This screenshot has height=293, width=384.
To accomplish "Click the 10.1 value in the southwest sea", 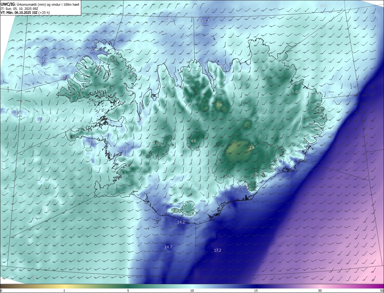I will click(45, 209).
